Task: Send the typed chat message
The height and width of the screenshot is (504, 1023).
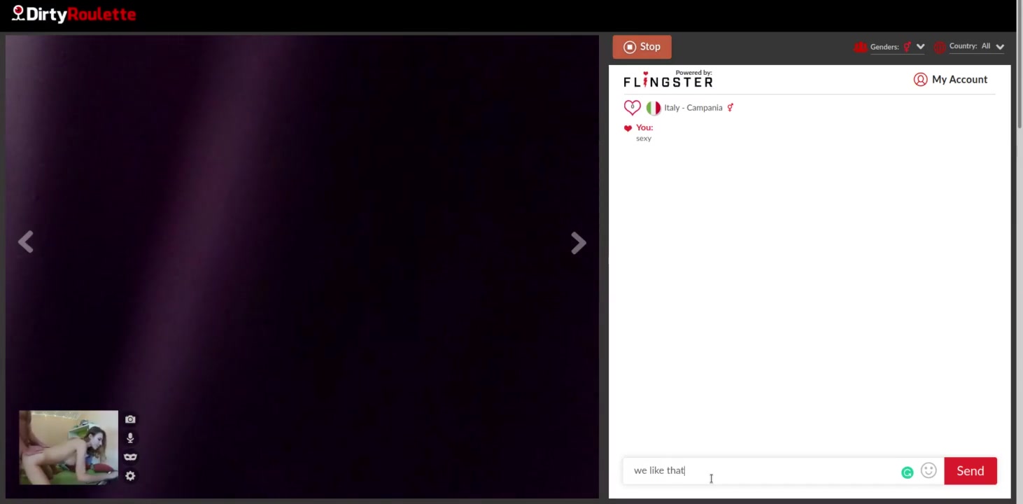Action: click(971, 471)
